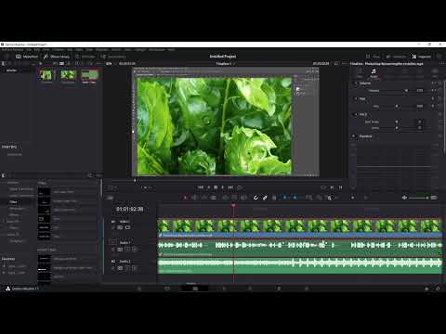The width and height of the screenshot is (446, 334).
Task: Add a blue flag to the clip
Action: [284, 198]
